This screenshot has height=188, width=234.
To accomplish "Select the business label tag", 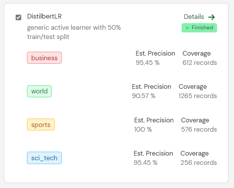I will click(44, 58).
